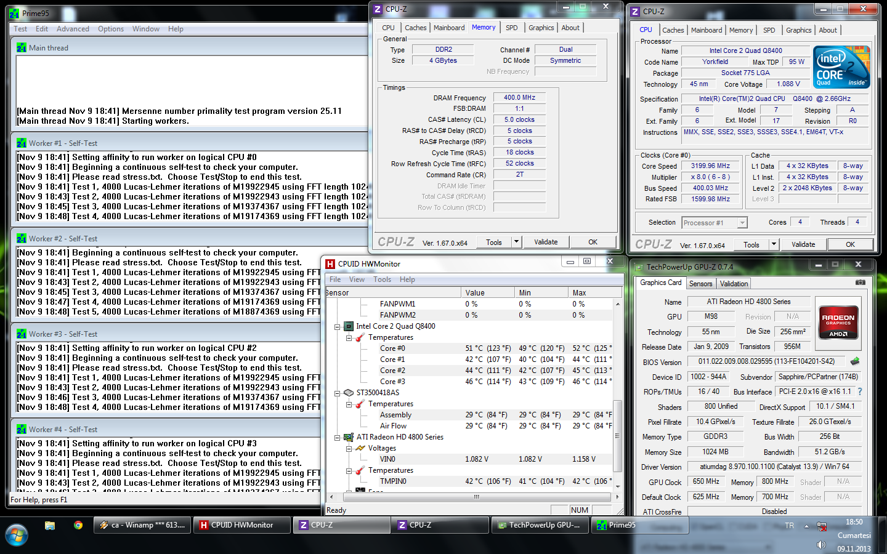887x554 pixels.
Task: Open the Advanced menu in Prime95
Action: (73, 29)
